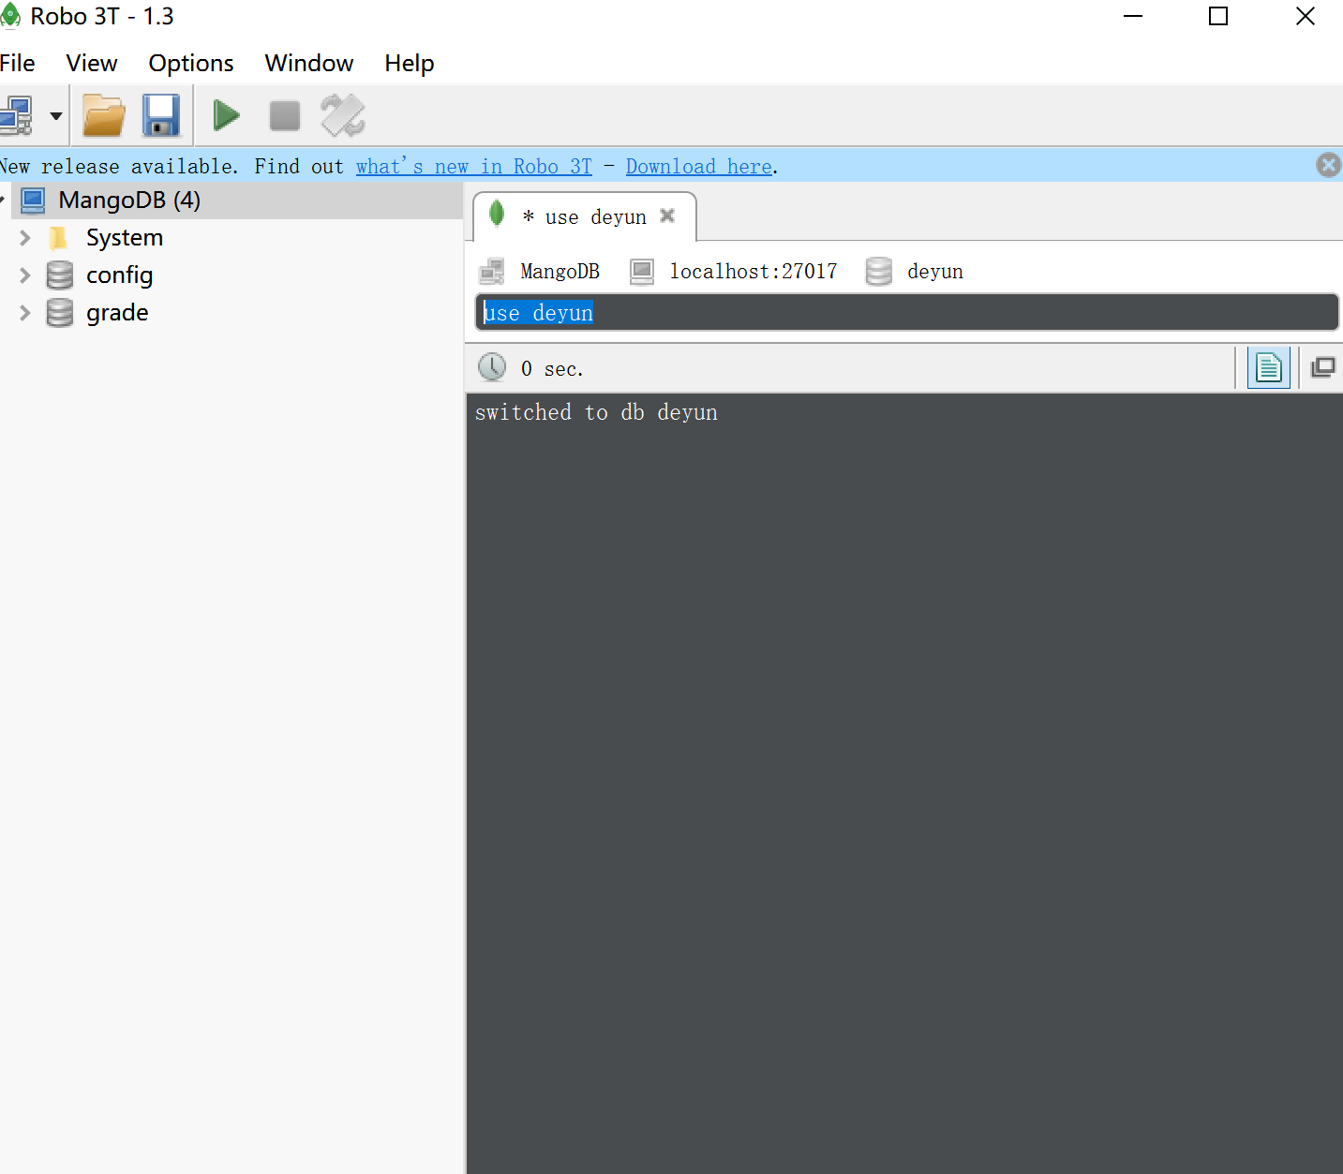Click the Open folder icon in toolbar
The width and height of the screenshot is (1343, 1174).
click(x=104, y=116)
